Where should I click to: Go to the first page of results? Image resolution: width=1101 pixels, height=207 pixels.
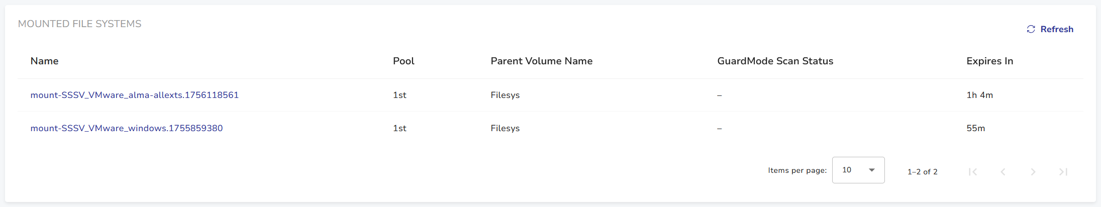pyautogui.click(x=973, y=172)
